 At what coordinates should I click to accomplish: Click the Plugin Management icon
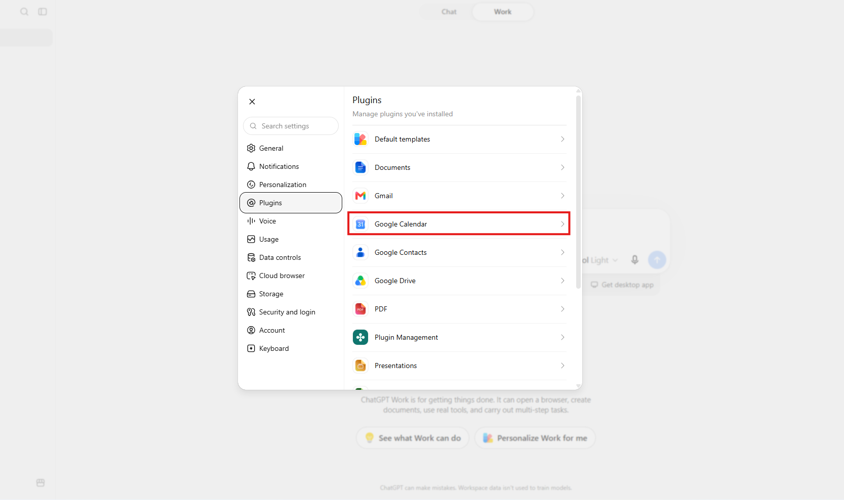(360, 337)
